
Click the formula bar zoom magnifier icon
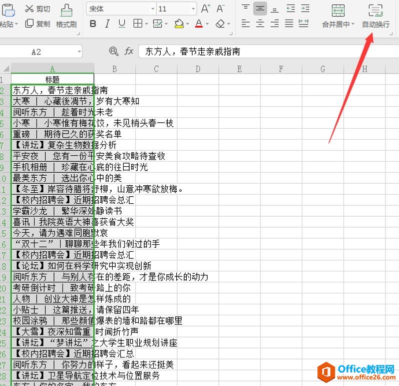[114, 52]
